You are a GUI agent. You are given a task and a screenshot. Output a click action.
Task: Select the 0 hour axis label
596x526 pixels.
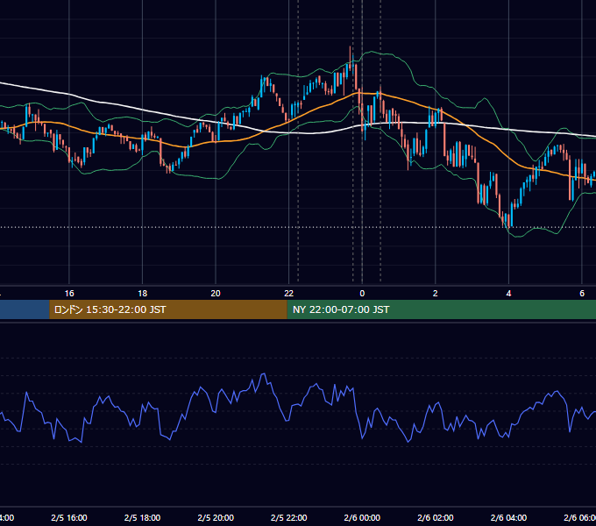[362, 294]
